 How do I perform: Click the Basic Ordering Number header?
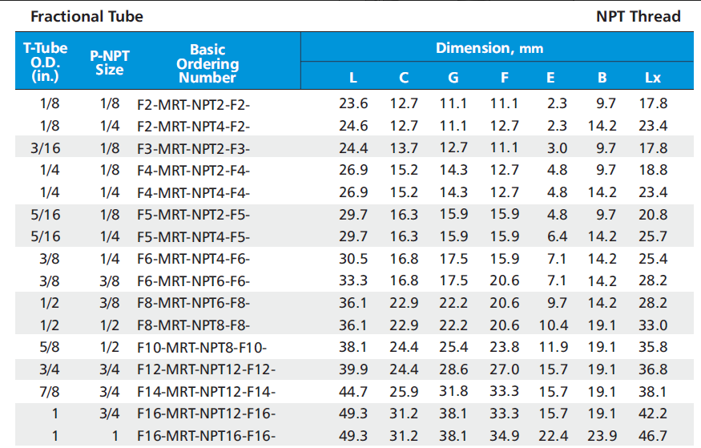207,63
